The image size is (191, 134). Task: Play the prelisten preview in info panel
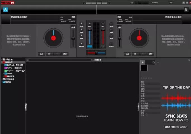(x=143, y=62)
